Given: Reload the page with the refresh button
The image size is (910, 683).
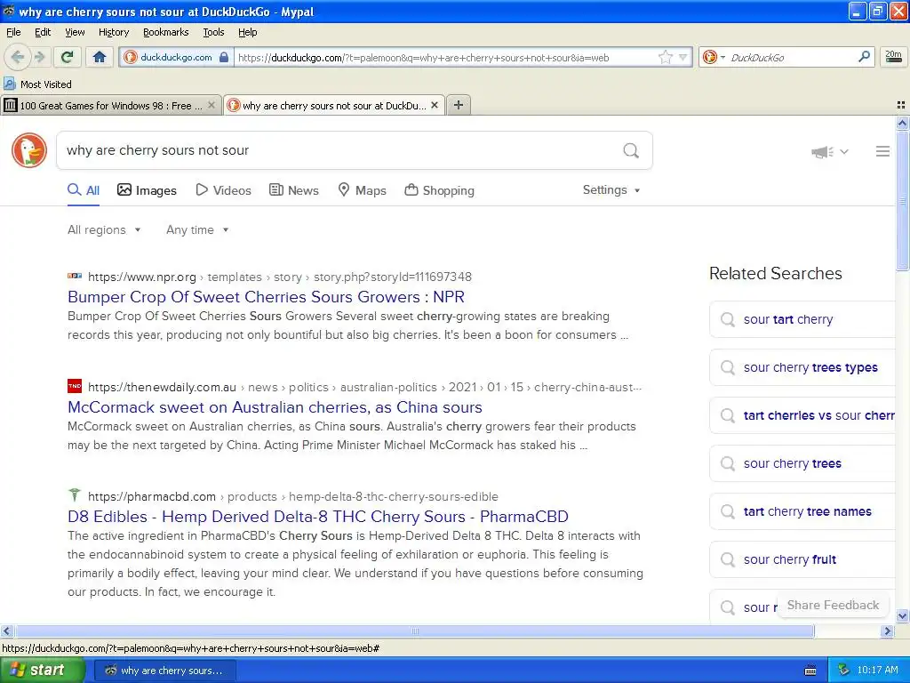Looking at the screenshot, I should coord(68,57).
